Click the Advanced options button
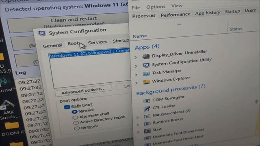Image resolution: width=260 pixels, height=146 pixels. 83,91
